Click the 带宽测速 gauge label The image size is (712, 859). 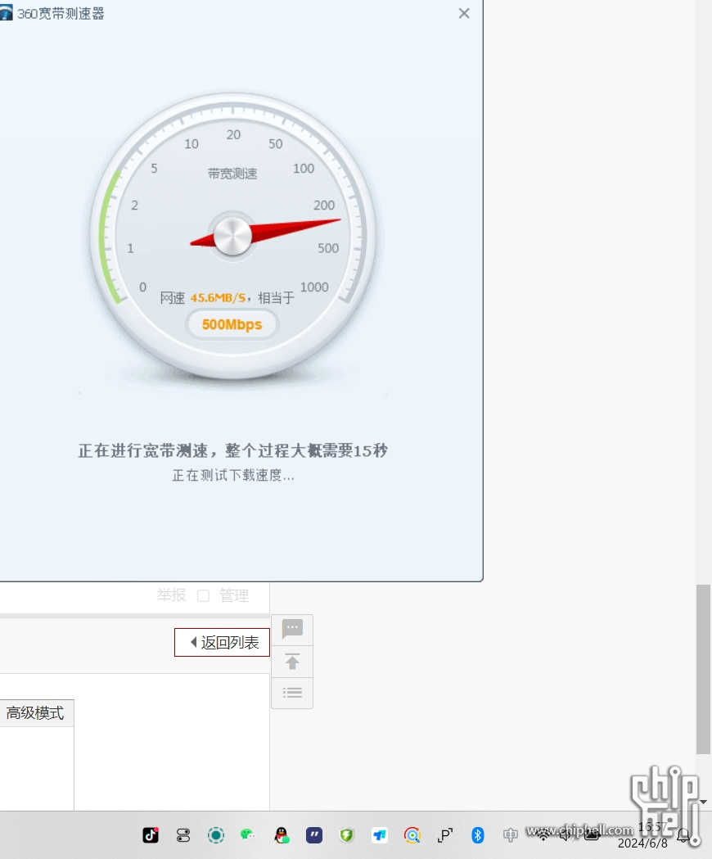tap(232, 174)
